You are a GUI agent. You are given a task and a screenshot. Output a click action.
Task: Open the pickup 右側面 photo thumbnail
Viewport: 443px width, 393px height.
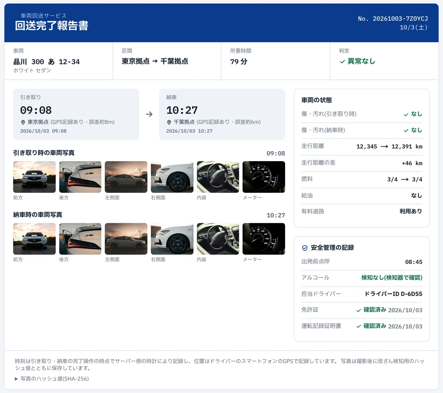[x=172, y=177]
